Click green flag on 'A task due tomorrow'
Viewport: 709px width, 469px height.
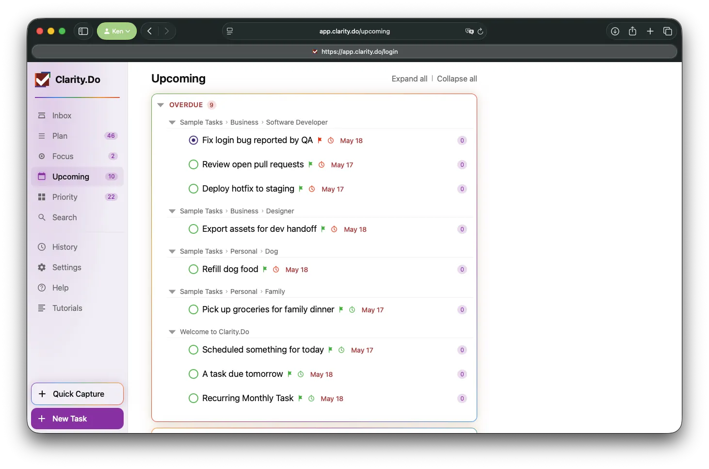290,374
